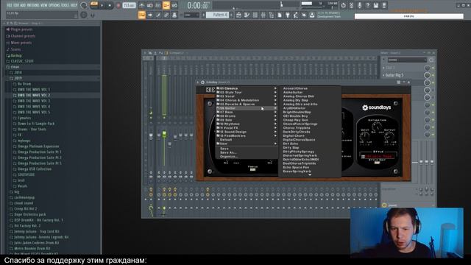
Task: Toggle wait-for-input recording icon
Action: pyautogui.click(x=150, y=5)
